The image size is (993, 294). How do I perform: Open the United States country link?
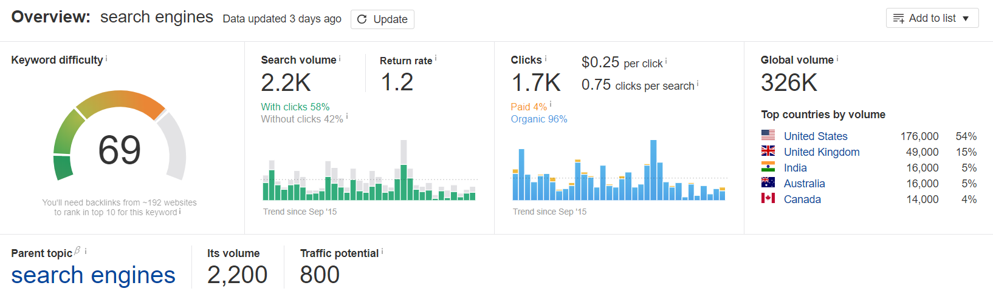coord(816,136)
